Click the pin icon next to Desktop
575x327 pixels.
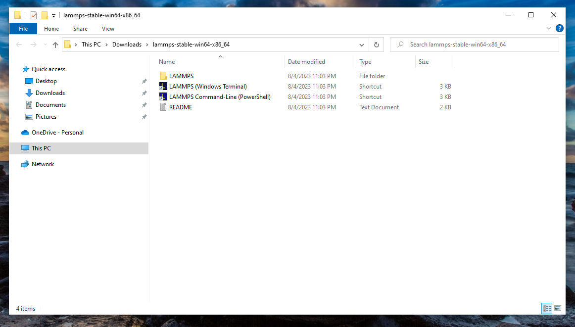click(144, 82)
